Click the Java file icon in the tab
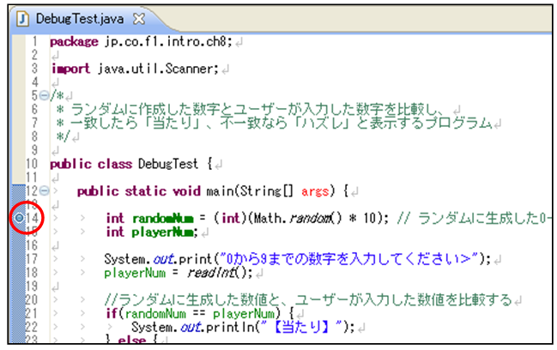The height and width of the screenshot is (350, 557). point(23,17)
